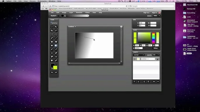Select the brush tool in Tools panel

(52, 38)
